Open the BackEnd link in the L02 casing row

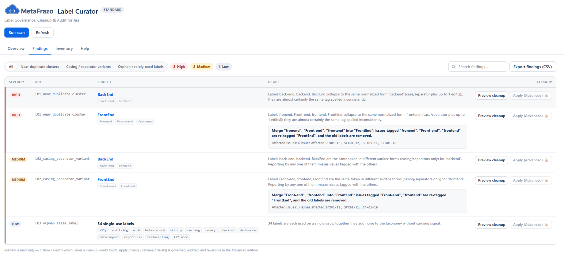(105, 159)
